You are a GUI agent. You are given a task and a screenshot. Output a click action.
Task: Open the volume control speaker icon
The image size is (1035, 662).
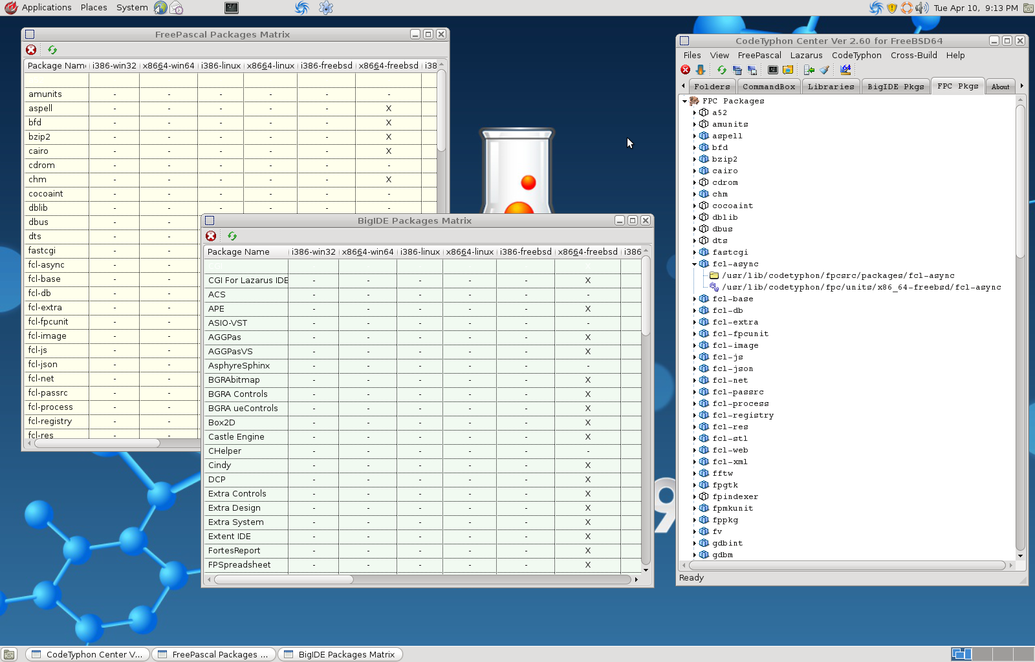[922, 8]
